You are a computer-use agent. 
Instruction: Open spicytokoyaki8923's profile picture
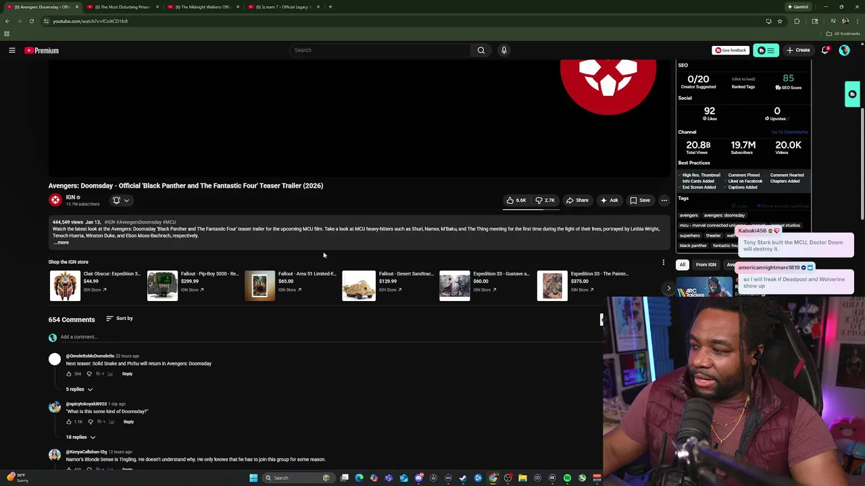55,408
